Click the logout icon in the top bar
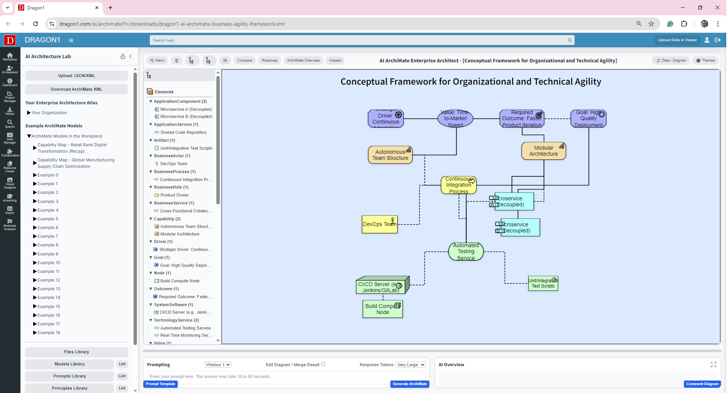The height and width of the screenshot is (393, 727). tap(718, 40)
